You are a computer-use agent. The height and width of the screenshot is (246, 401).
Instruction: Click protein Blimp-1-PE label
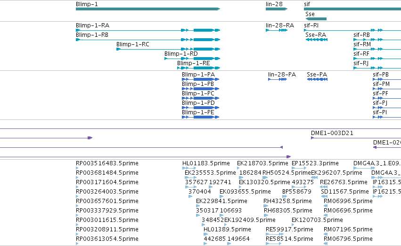[198, 112]
